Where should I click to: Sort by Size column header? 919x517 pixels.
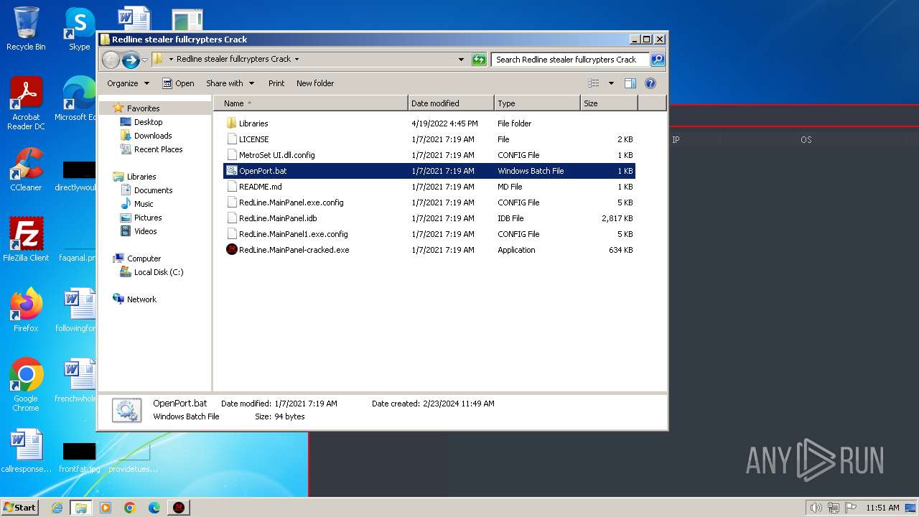(609, 103)
